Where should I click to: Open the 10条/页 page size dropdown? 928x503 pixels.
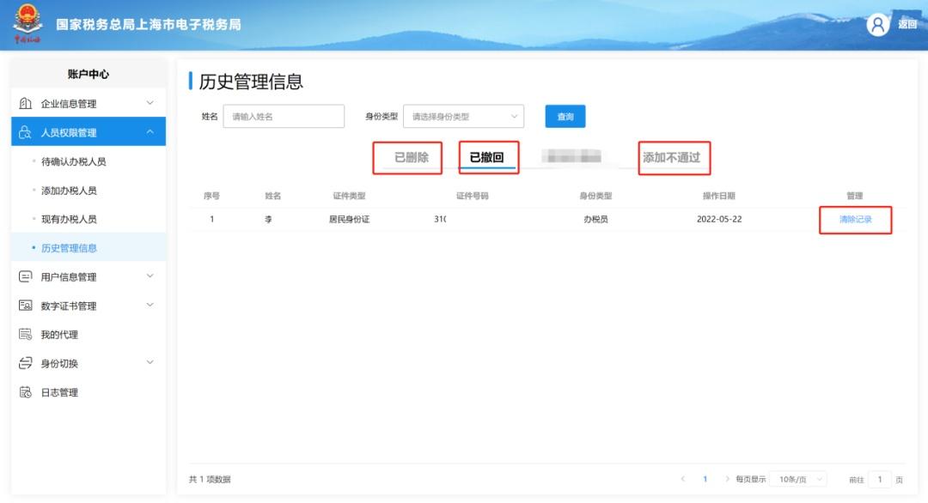click(798, 479)
